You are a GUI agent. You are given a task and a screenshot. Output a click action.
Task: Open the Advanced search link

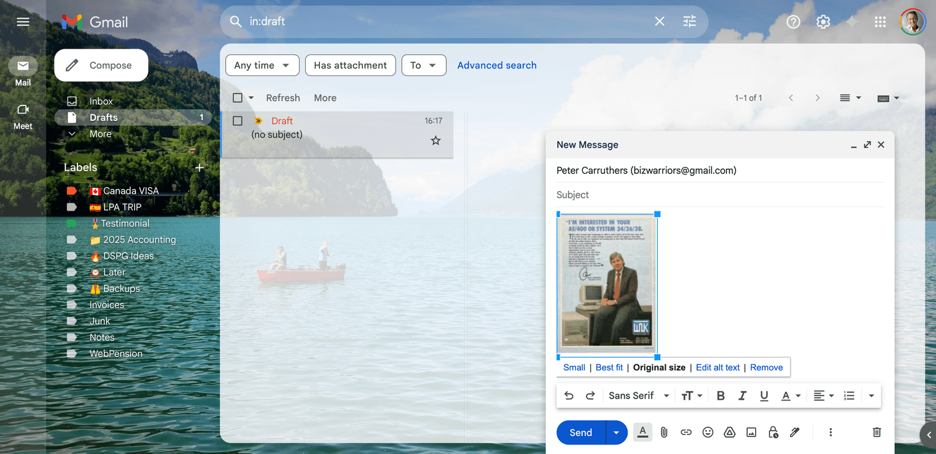pyautogui.click(x=497, y=65)
